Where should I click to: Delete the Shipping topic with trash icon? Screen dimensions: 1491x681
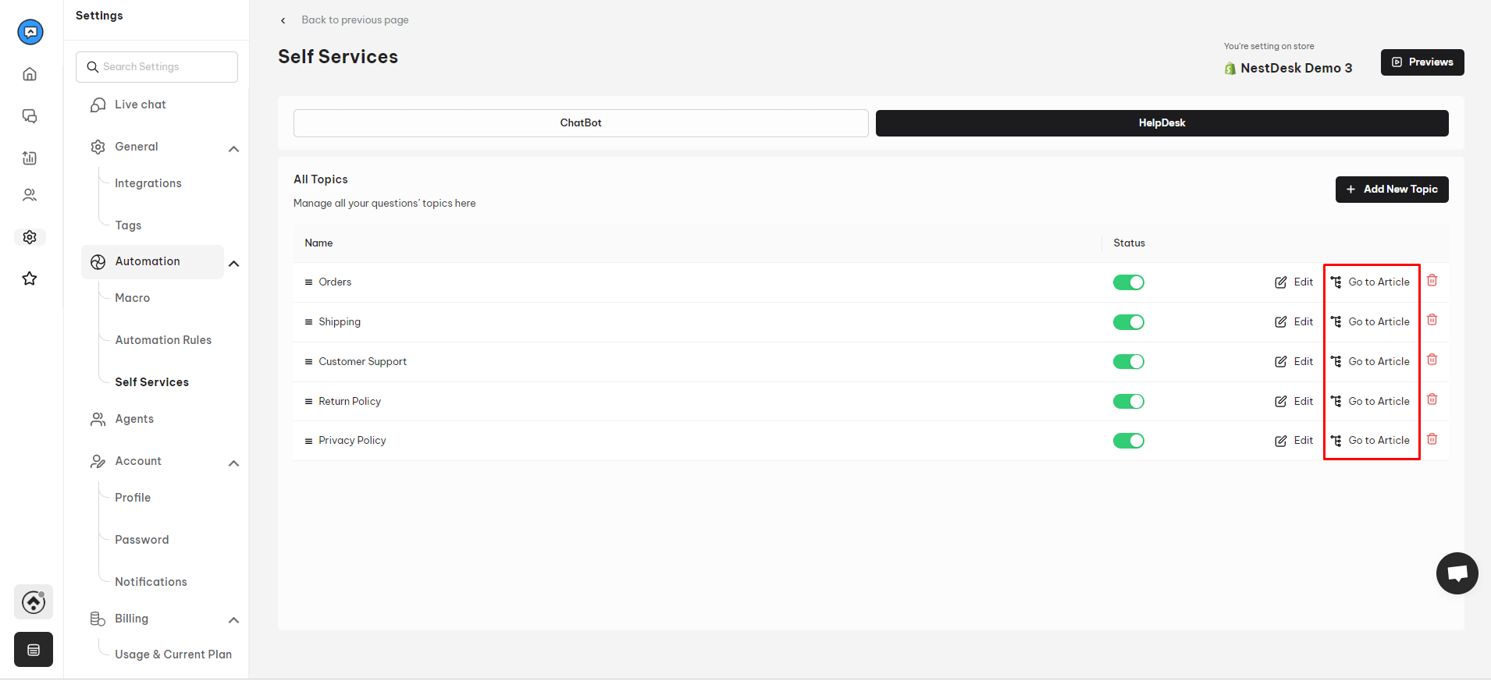coord(1432,320)
